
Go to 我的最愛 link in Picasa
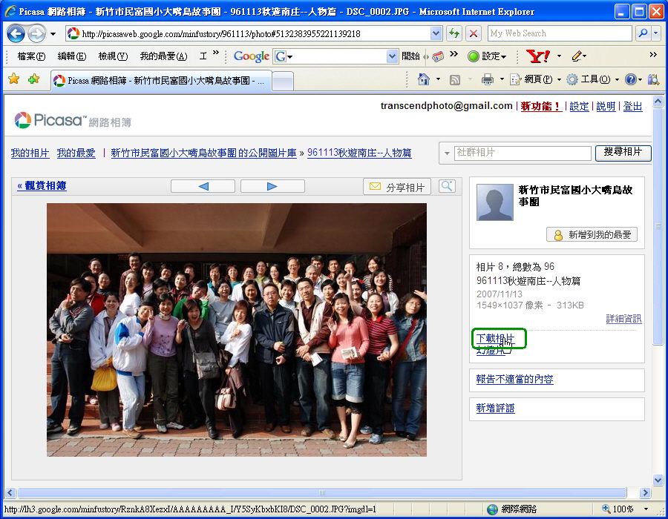pyautogui.click(x=76, y=153)
